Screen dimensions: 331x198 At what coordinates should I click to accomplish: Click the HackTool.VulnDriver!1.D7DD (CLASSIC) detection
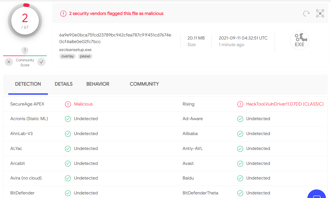[x=285, y=104]
